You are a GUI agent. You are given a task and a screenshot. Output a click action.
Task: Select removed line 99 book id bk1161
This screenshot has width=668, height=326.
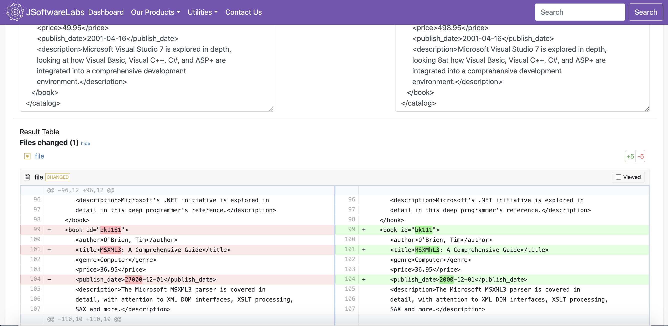pos(178,230)
